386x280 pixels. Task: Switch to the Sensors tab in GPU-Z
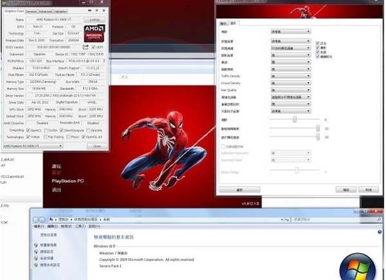[31, 12]
